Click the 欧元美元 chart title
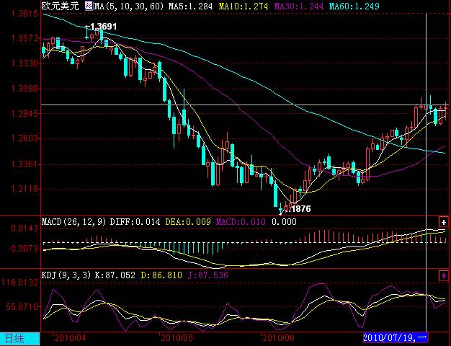Screen dimensions: 451x346 [x=60, y=6]
